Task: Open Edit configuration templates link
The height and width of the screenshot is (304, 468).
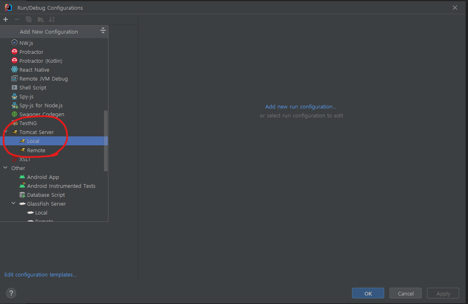Action: (40, 274)
